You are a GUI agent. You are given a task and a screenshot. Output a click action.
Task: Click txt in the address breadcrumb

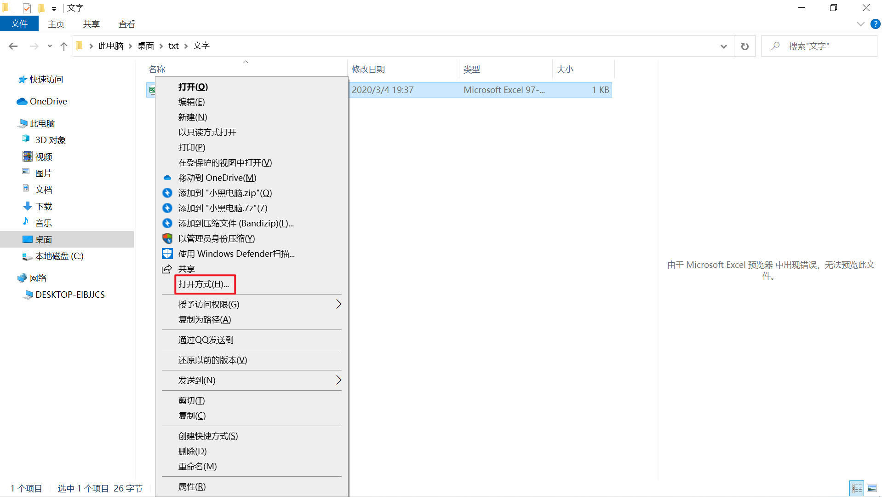pyautogui.click(x=173, y=46)
